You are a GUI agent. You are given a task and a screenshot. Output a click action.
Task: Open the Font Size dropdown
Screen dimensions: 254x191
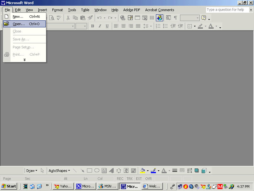pos(85,26)
